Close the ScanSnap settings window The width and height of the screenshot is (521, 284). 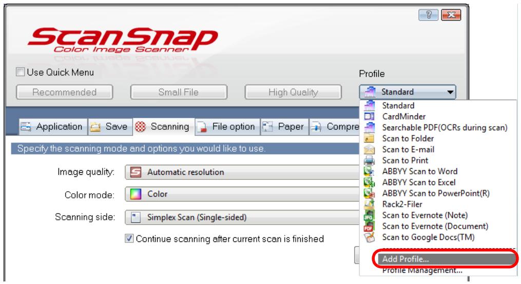point(451,15)
